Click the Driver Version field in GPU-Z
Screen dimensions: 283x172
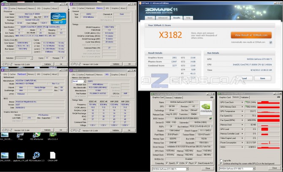189,147
